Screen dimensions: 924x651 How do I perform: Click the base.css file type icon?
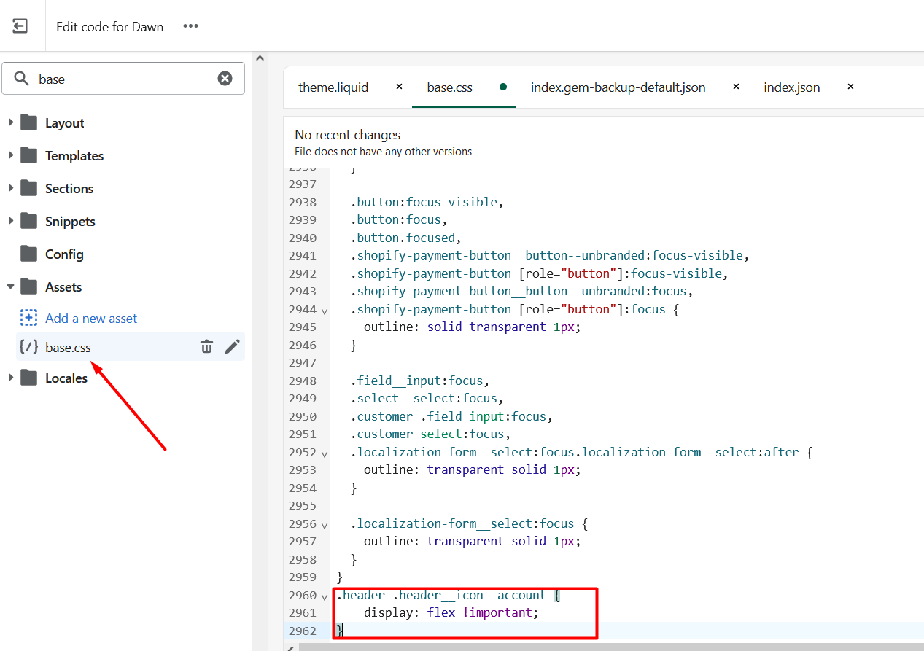[28, 347]
